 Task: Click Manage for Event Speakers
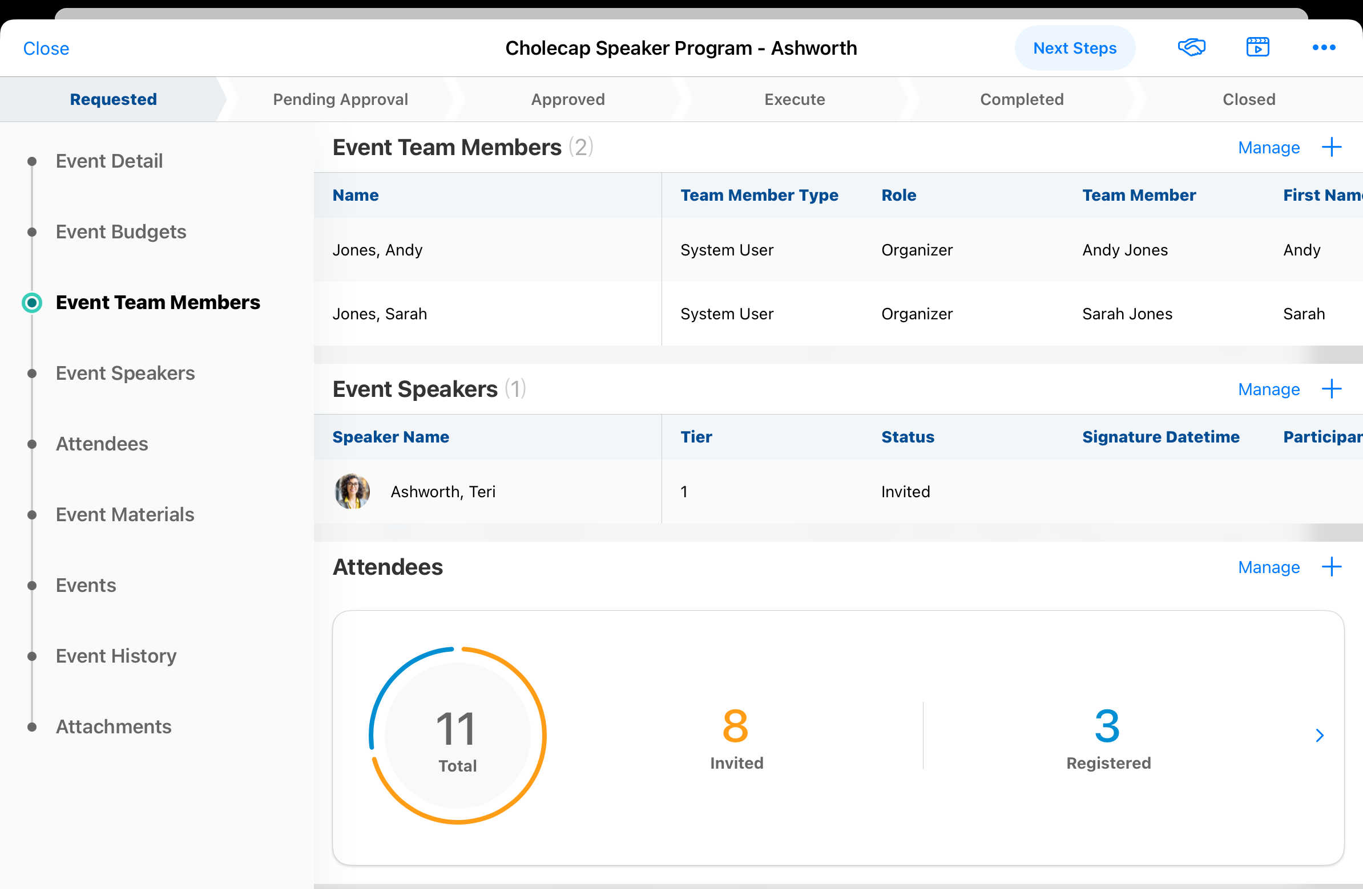[x=1268, y=389]
